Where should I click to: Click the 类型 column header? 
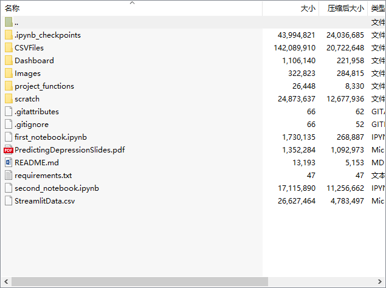tap(378, 9)
